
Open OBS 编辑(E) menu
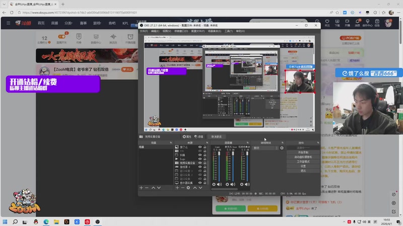[x=155, y=31]
